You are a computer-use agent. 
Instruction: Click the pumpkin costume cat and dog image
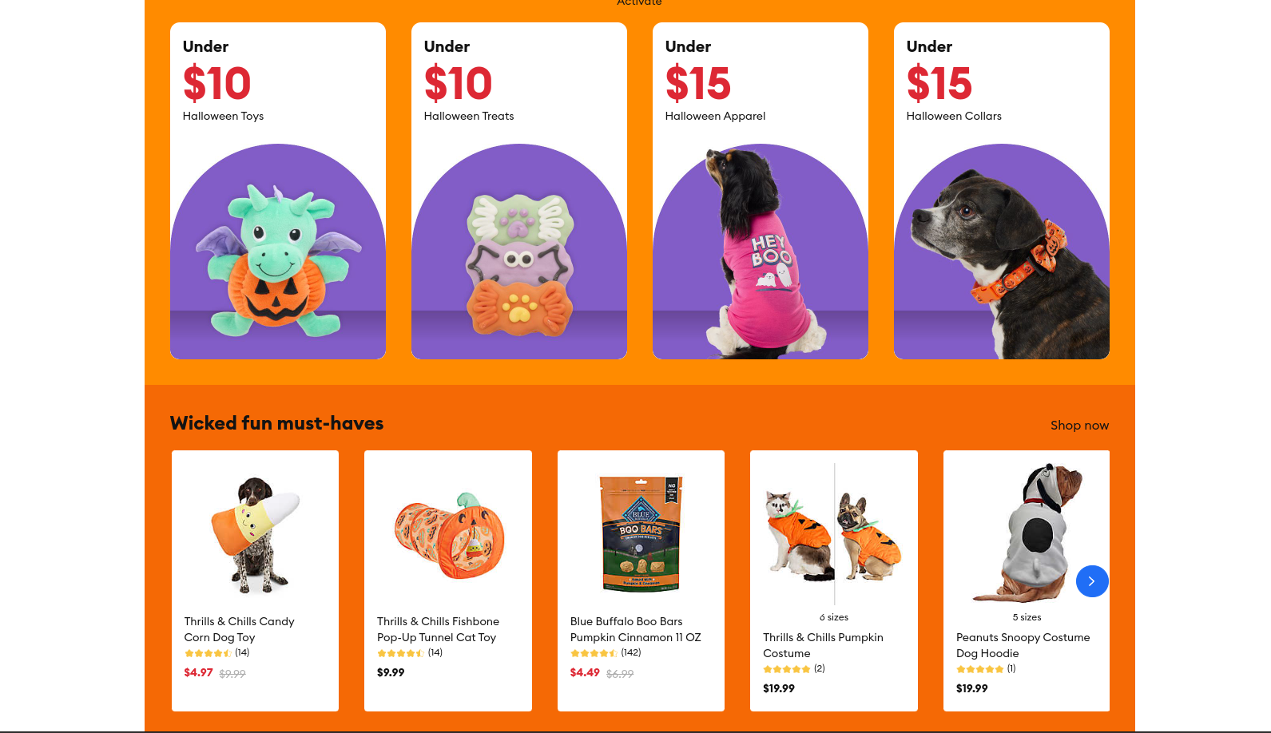coord(834,533)
